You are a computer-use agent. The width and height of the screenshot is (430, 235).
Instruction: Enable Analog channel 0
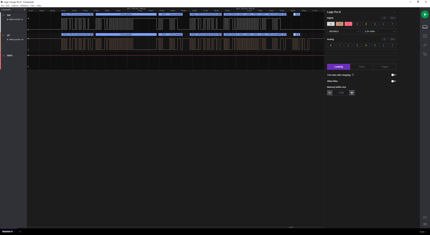[331, 45]
